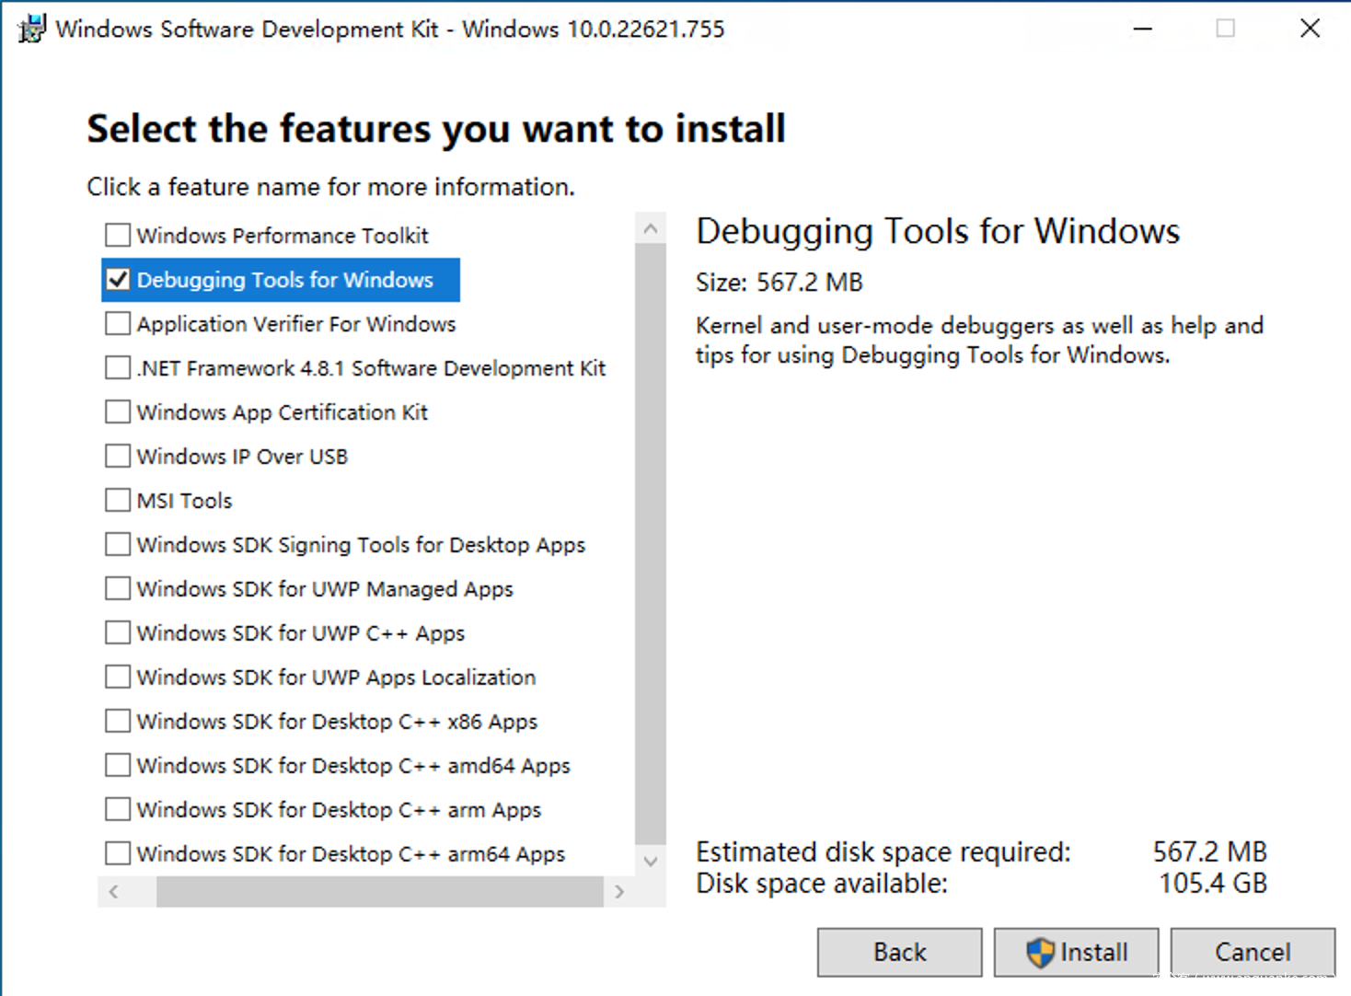The width and height of the screenshot is (1351, 996).
Task: Select Windows App Certification Kit feature name
Action: click(x=283, y=412)
